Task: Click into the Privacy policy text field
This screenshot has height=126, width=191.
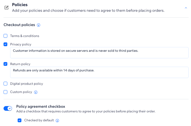Action: [x=99, y=53]
